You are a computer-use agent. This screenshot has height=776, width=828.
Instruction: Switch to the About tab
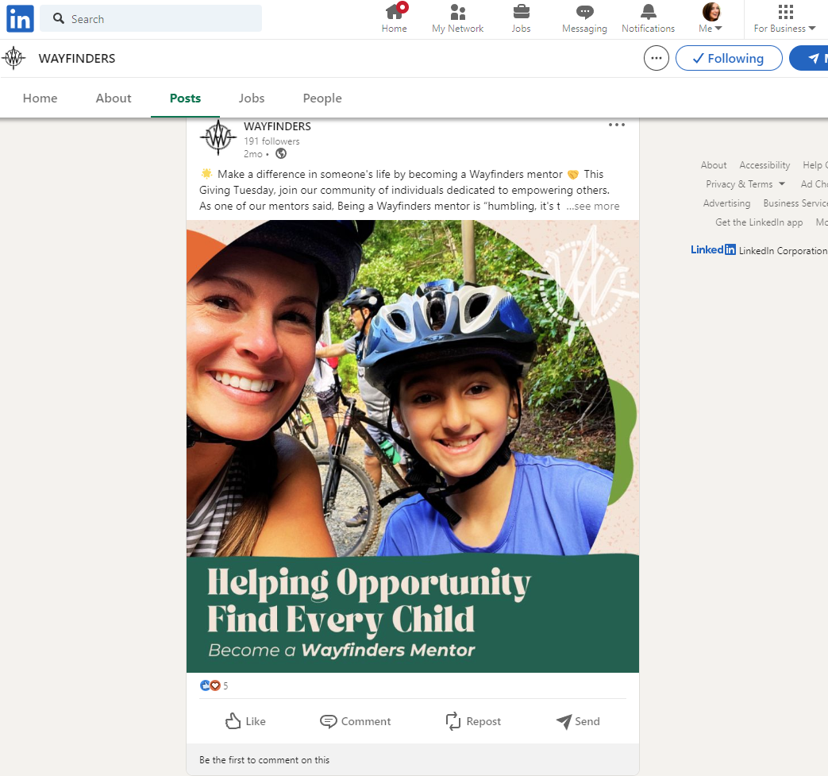pos(114,98)
